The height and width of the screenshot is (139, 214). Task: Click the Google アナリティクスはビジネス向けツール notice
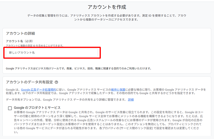[78, 69]
